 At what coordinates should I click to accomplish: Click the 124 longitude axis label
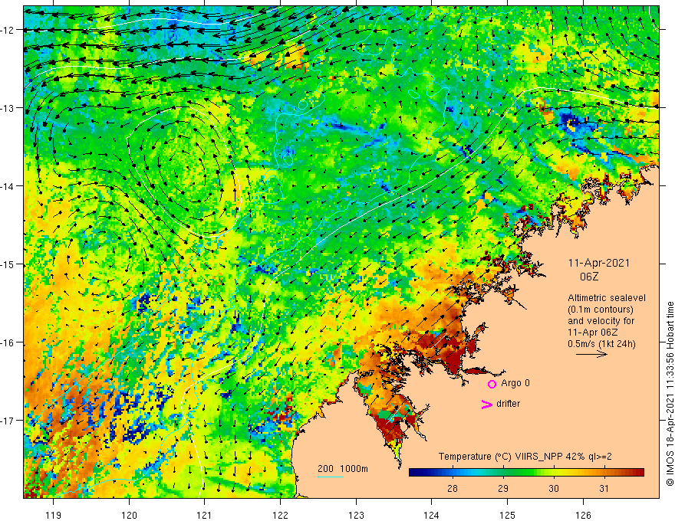[x=432, y=515]
